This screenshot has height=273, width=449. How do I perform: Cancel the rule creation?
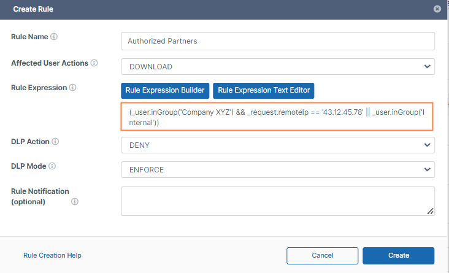click(322, 255)
